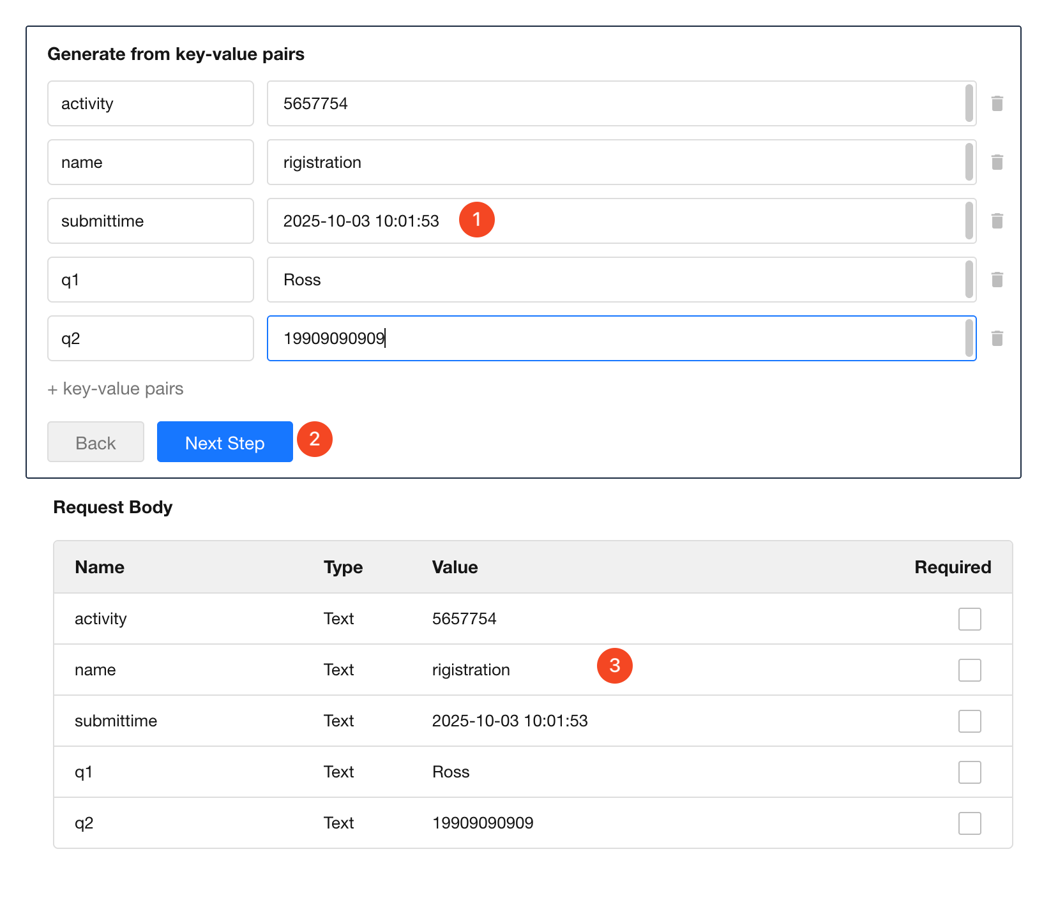Add new key-value pairs row

tap(116, 389)
